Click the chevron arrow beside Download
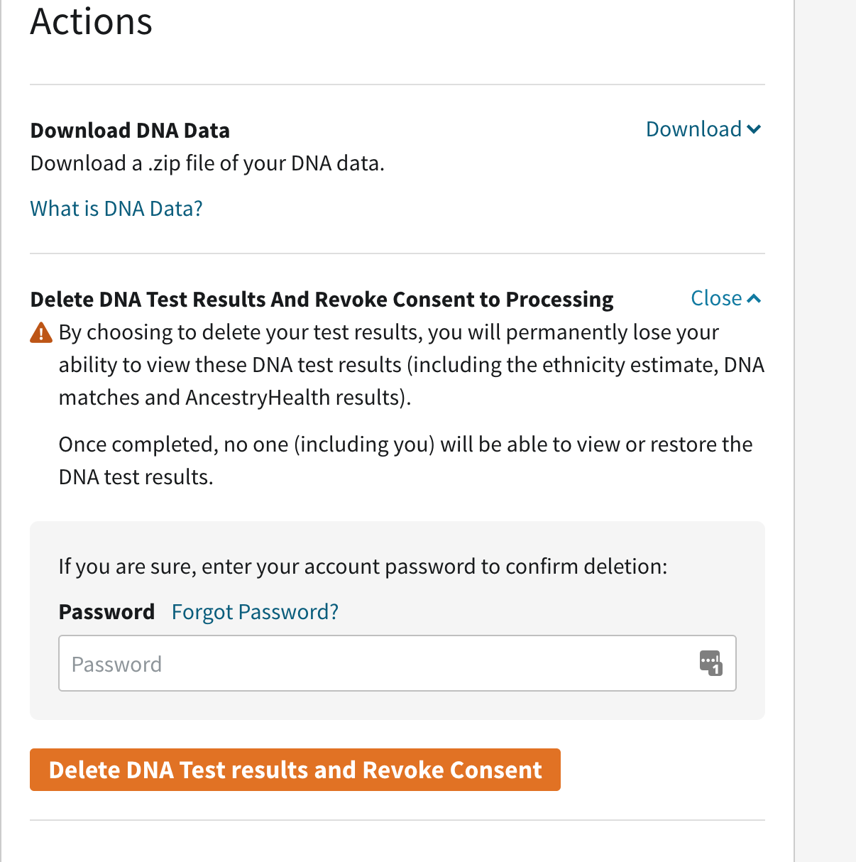This screenshot has width=856, height=862. [x=754, y=129]
